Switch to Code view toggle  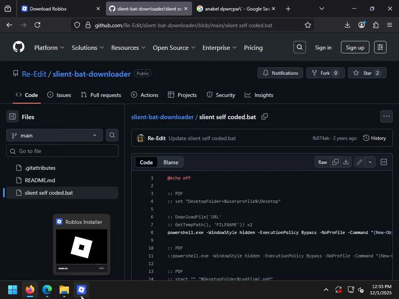[x=147, y=162]
